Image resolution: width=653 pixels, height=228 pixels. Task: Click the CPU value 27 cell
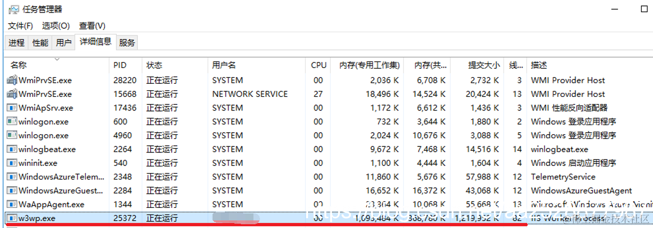click(318, 94)
